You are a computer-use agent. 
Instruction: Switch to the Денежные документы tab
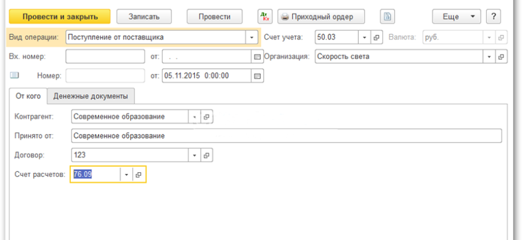[91, 96]
